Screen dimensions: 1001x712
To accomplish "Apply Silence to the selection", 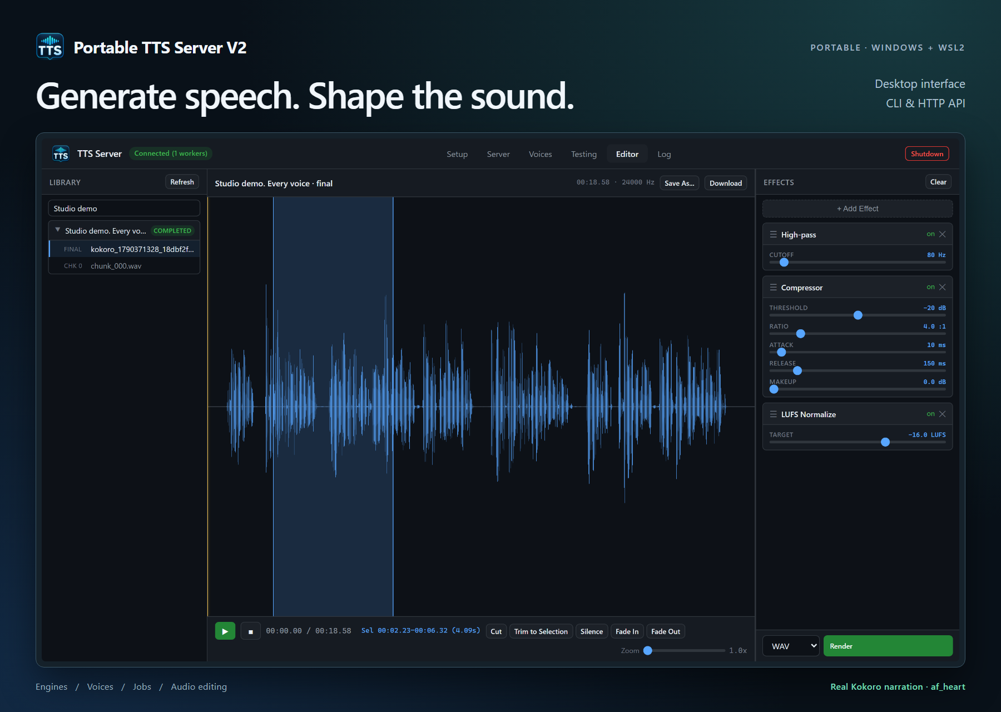I will pos(592,631).
